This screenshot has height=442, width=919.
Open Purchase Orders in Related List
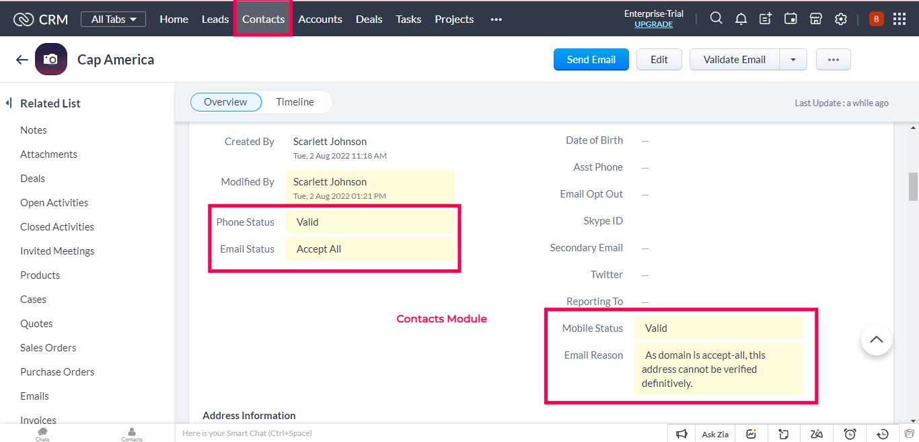(57, 372)
